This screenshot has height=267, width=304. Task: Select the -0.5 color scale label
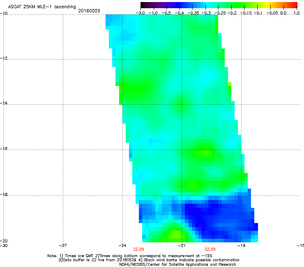[166, 13]
